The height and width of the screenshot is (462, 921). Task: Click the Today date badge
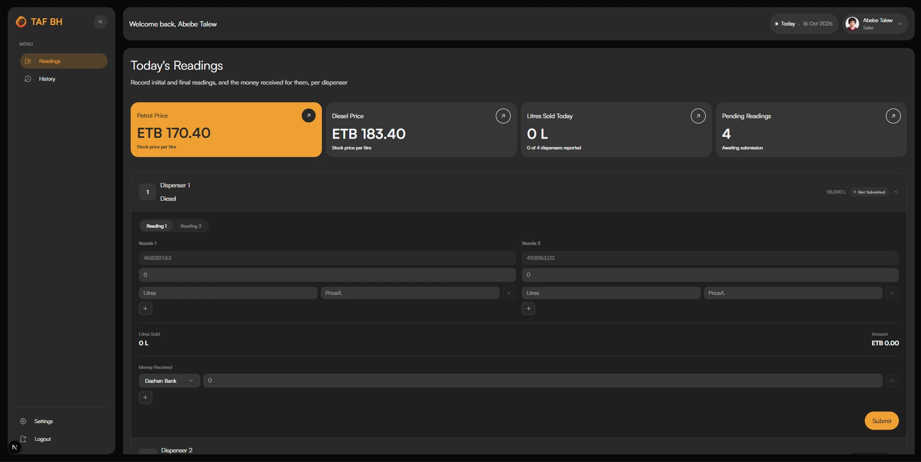(804, 24)
